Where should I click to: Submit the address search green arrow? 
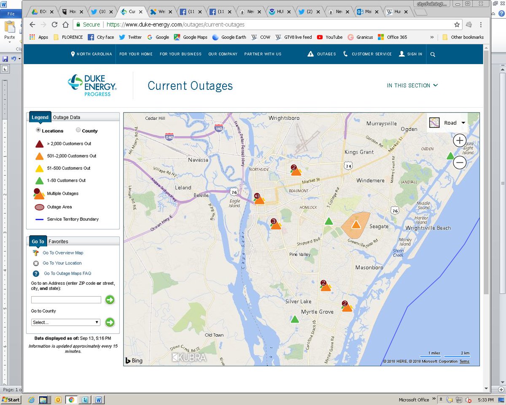110,300
